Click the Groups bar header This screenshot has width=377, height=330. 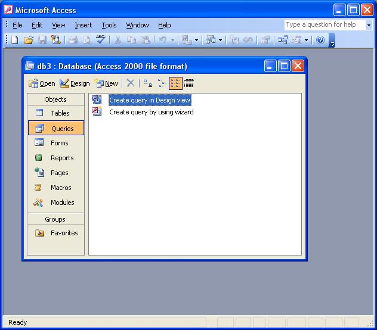[x=55, y=219]
